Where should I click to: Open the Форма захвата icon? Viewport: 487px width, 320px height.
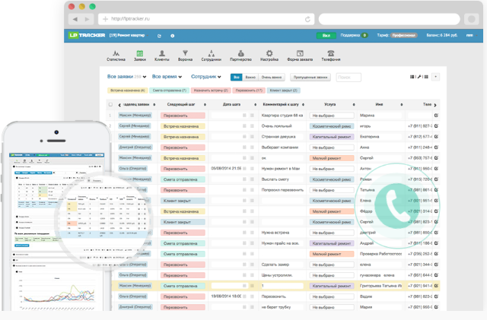tap(299, 53)
